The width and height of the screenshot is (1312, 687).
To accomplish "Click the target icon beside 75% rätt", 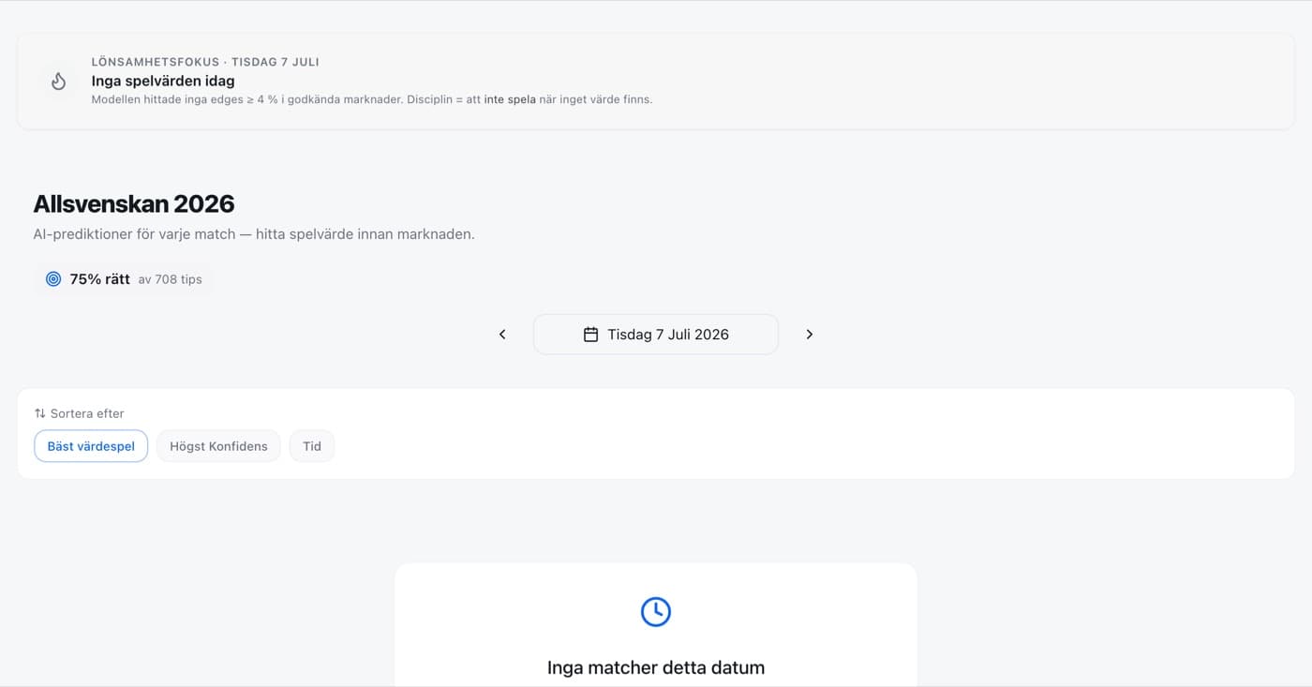I will pyautogui.click(x=53, y=279).
